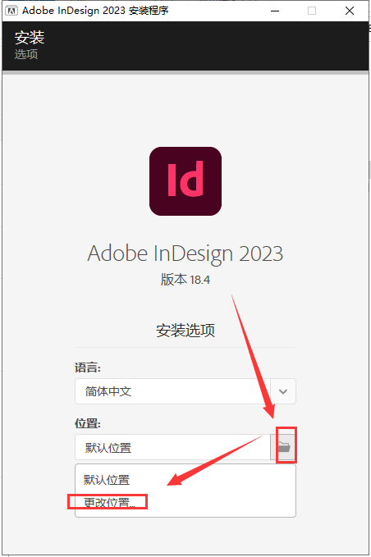Select 默认位置 in the location menu
This screenshot has width=371, height=557.
pos(107,480)
